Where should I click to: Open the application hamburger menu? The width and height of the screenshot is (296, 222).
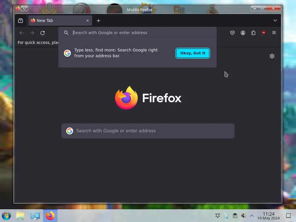tap(274, 33)
